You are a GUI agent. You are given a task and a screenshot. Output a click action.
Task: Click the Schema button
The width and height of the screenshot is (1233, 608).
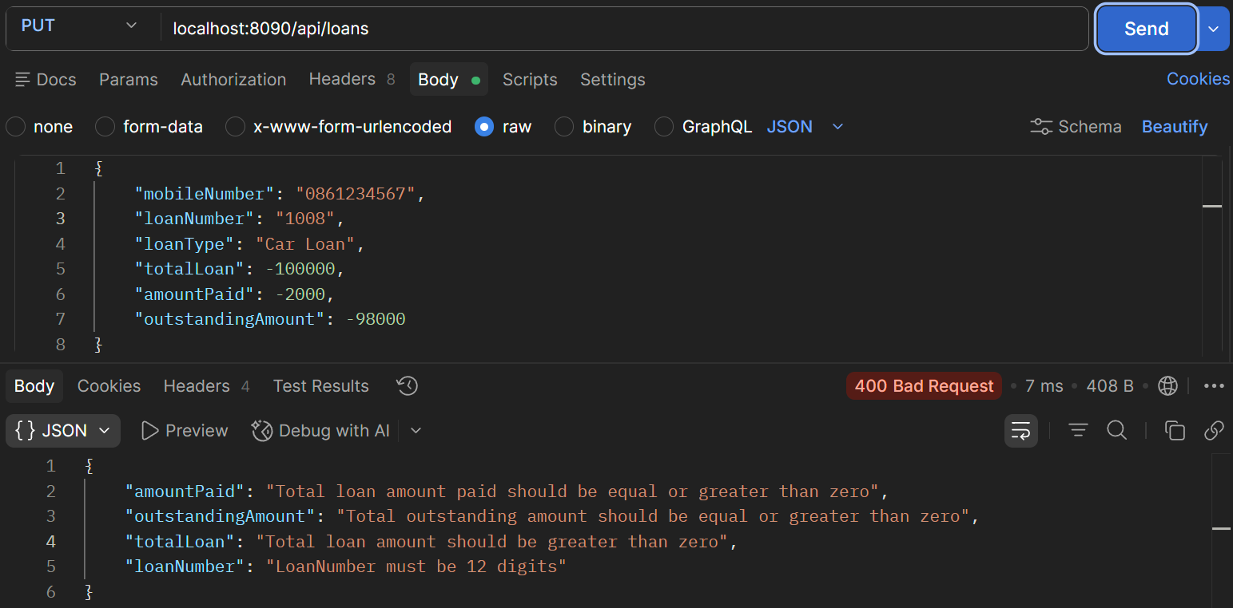(1076, 127)
